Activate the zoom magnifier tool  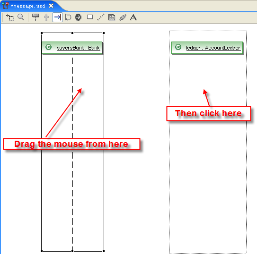(x=21, y=17)
